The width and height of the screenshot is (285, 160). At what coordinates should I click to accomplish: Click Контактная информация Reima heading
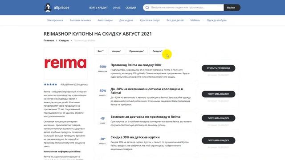tap(62, 152)
